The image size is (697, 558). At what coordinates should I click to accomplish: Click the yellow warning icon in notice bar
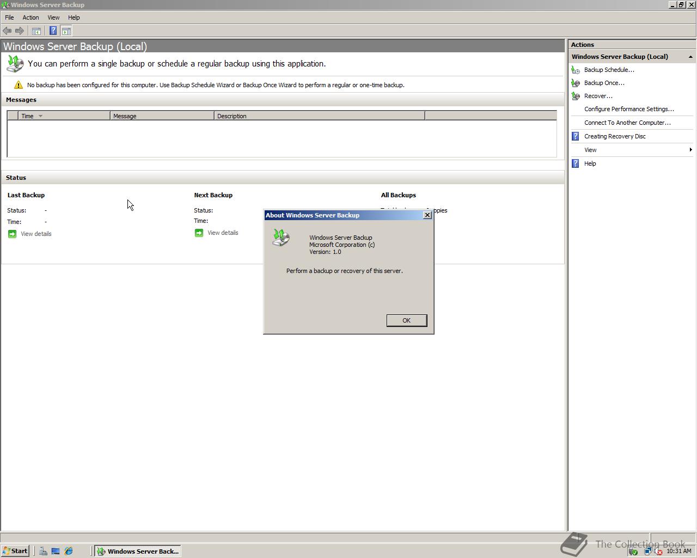[x=19, y=85]
